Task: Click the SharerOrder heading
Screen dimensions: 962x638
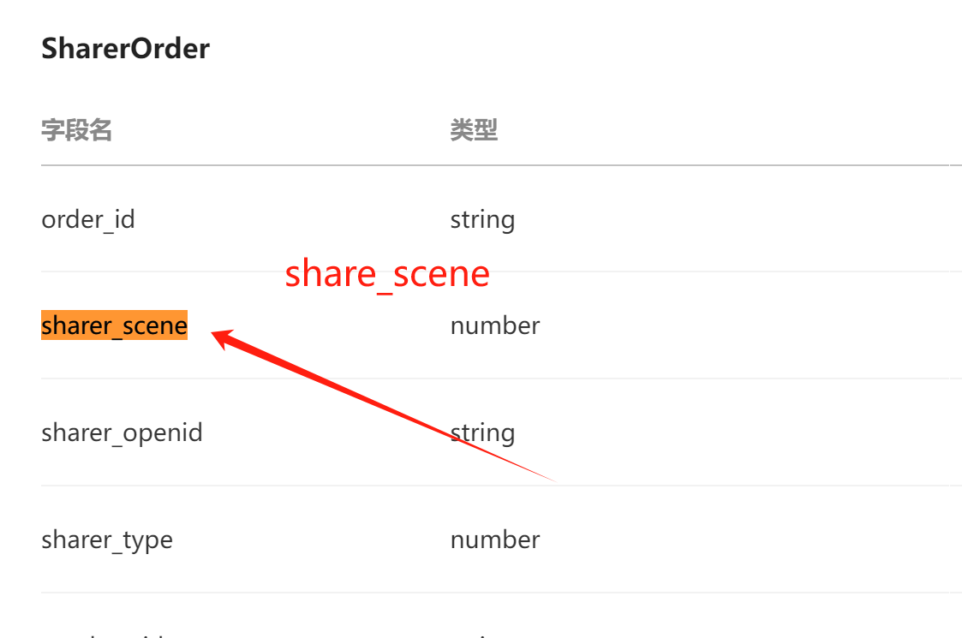Action: tap(125, 49)
